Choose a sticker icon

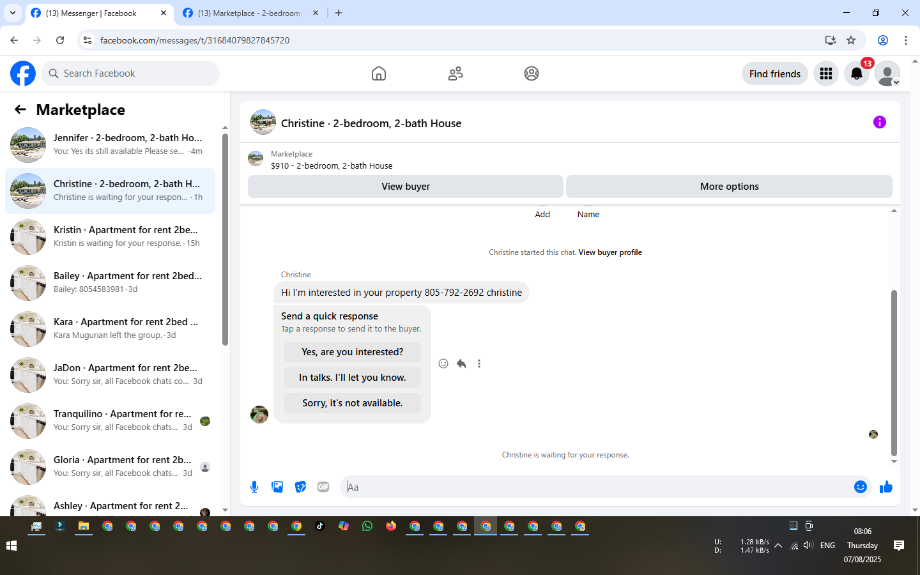pyautogui.click(x=300, y=487)
